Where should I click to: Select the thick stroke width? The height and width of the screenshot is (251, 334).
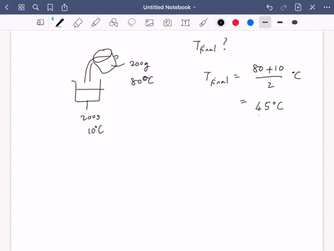pos(294,22)
